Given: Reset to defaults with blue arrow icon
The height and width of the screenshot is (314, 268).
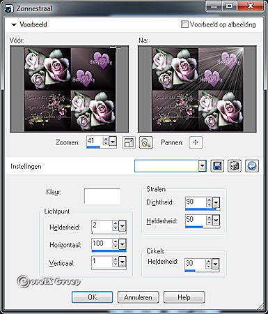Looking at the screenshot, I should (252, 166).
